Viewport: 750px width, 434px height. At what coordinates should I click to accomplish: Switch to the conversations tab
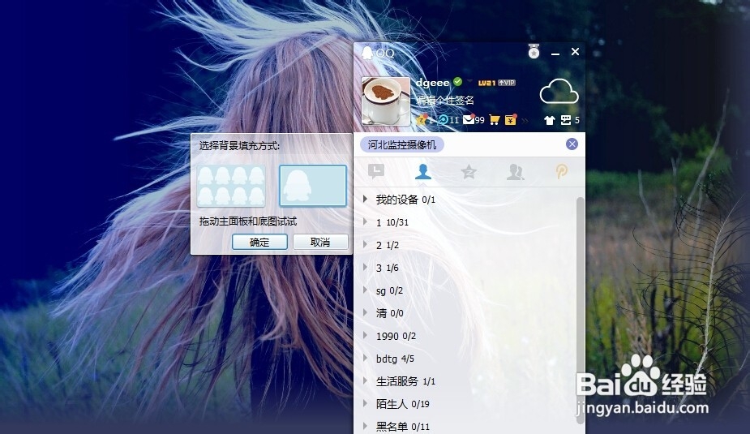pos(376,171)
